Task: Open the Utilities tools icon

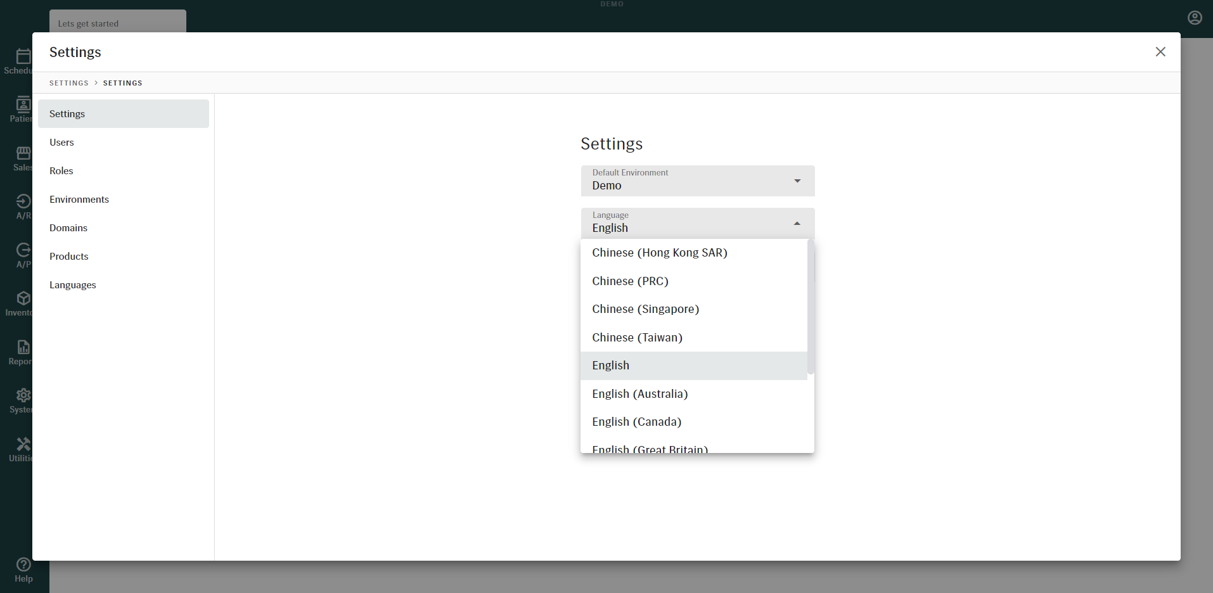Action: (23, 445)
